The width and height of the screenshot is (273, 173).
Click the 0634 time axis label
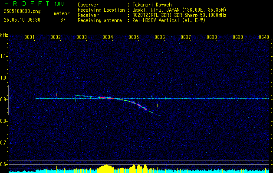click(x=108, y=37)
